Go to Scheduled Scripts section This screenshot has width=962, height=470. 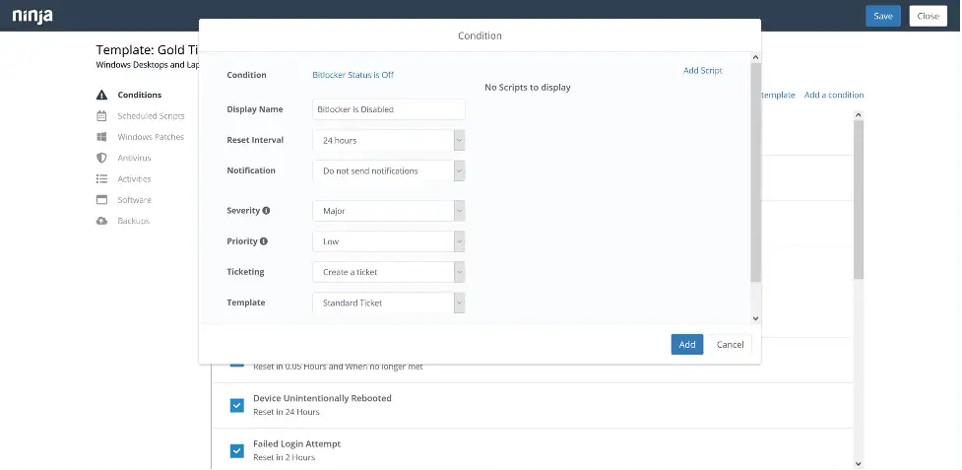pyautogui.click(x=151, y=116)
